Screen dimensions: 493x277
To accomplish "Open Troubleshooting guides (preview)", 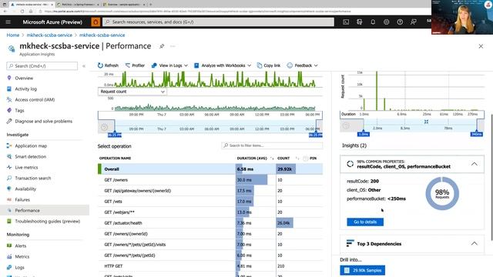I will [48, 221].
